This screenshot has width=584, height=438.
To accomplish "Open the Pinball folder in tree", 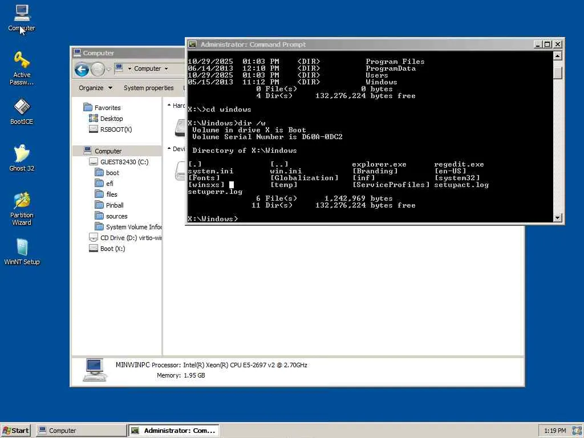I will [109, 205].
